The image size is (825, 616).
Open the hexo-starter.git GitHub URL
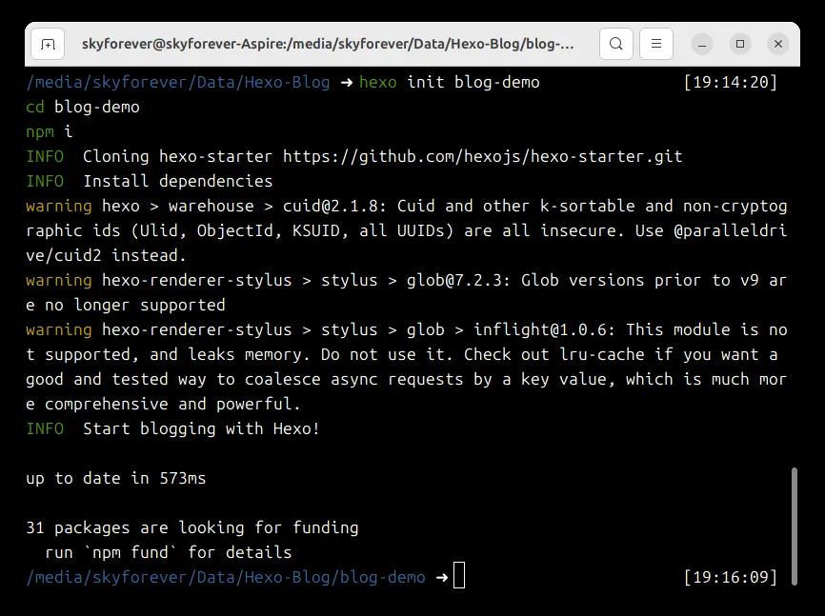click(482, 156)
